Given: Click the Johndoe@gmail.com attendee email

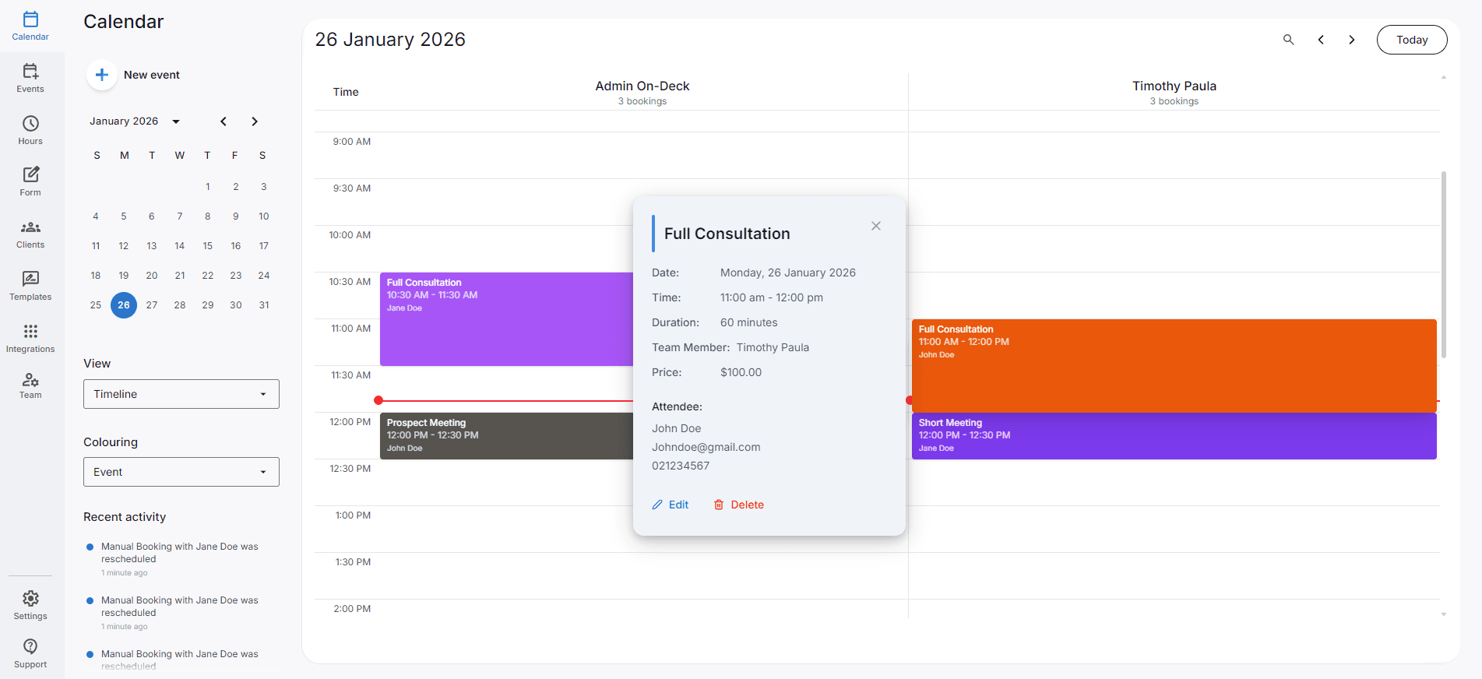Looking at the screenshot, I should (706, 447).
